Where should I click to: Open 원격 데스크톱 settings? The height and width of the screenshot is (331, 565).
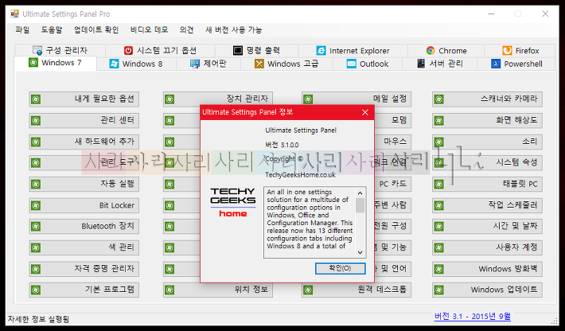click(357, 290)
